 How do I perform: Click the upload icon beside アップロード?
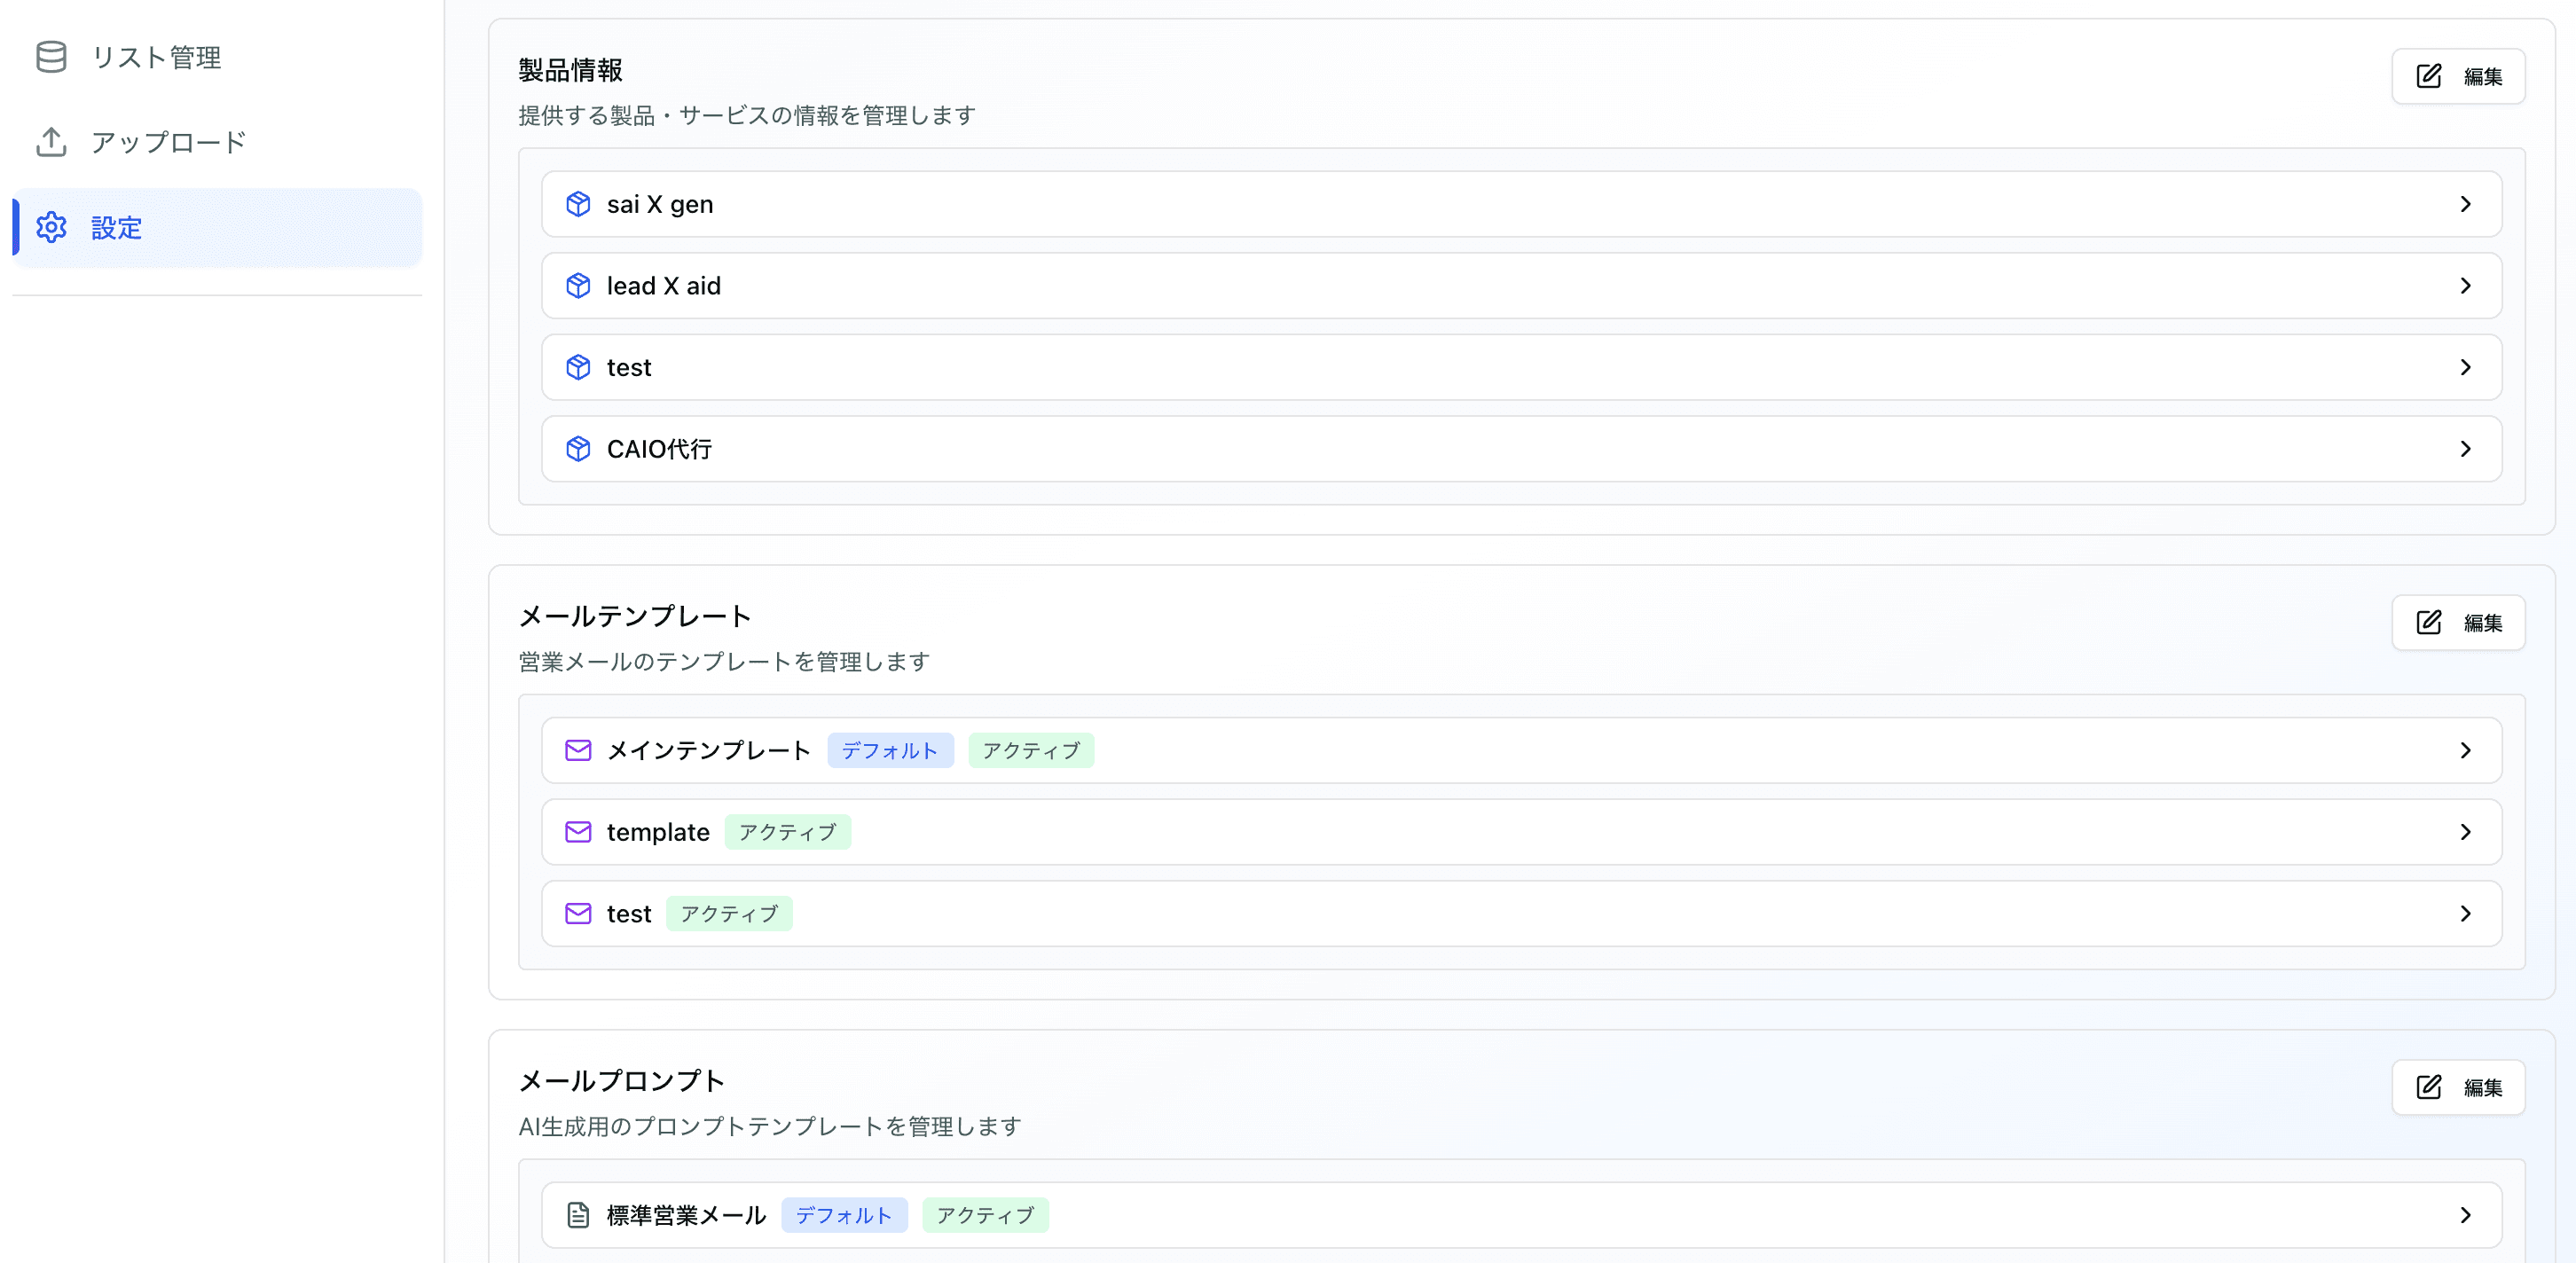tap(50, 142)
